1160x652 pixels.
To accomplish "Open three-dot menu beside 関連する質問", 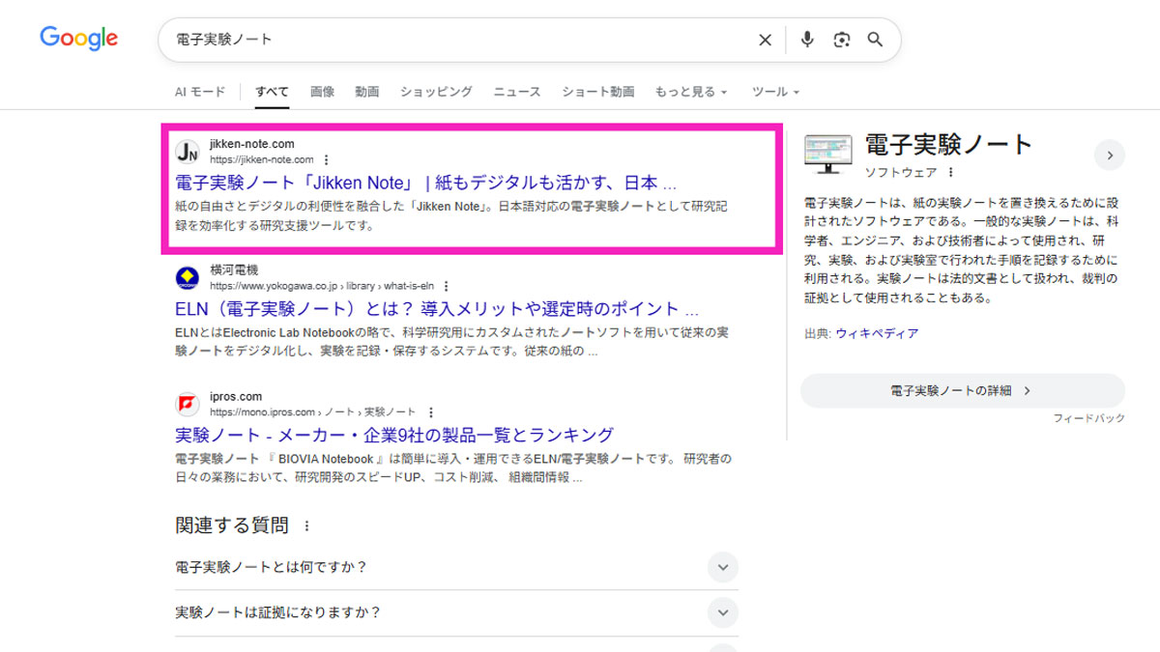I will 307,526.
